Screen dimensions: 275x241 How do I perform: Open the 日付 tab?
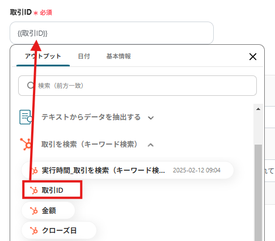(84, 56)
